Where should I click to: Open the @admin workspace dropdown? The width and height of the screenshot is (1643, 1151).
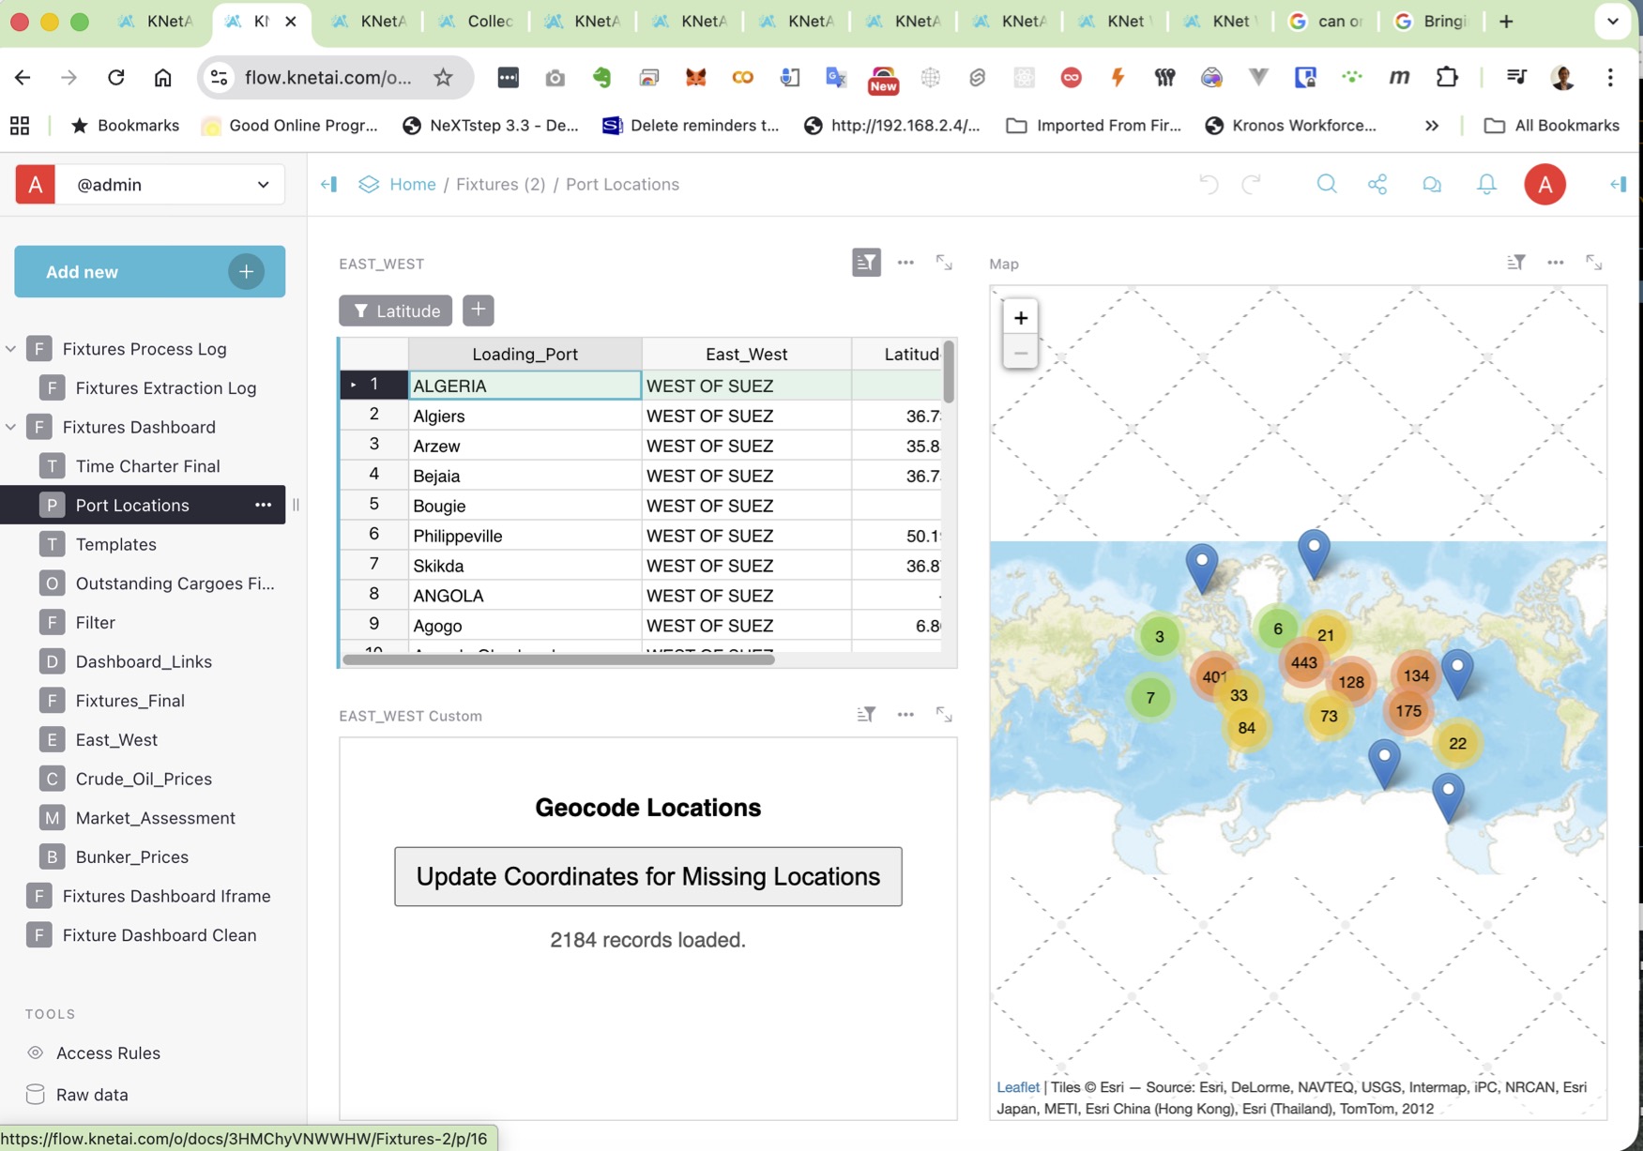tap(170, 185)
